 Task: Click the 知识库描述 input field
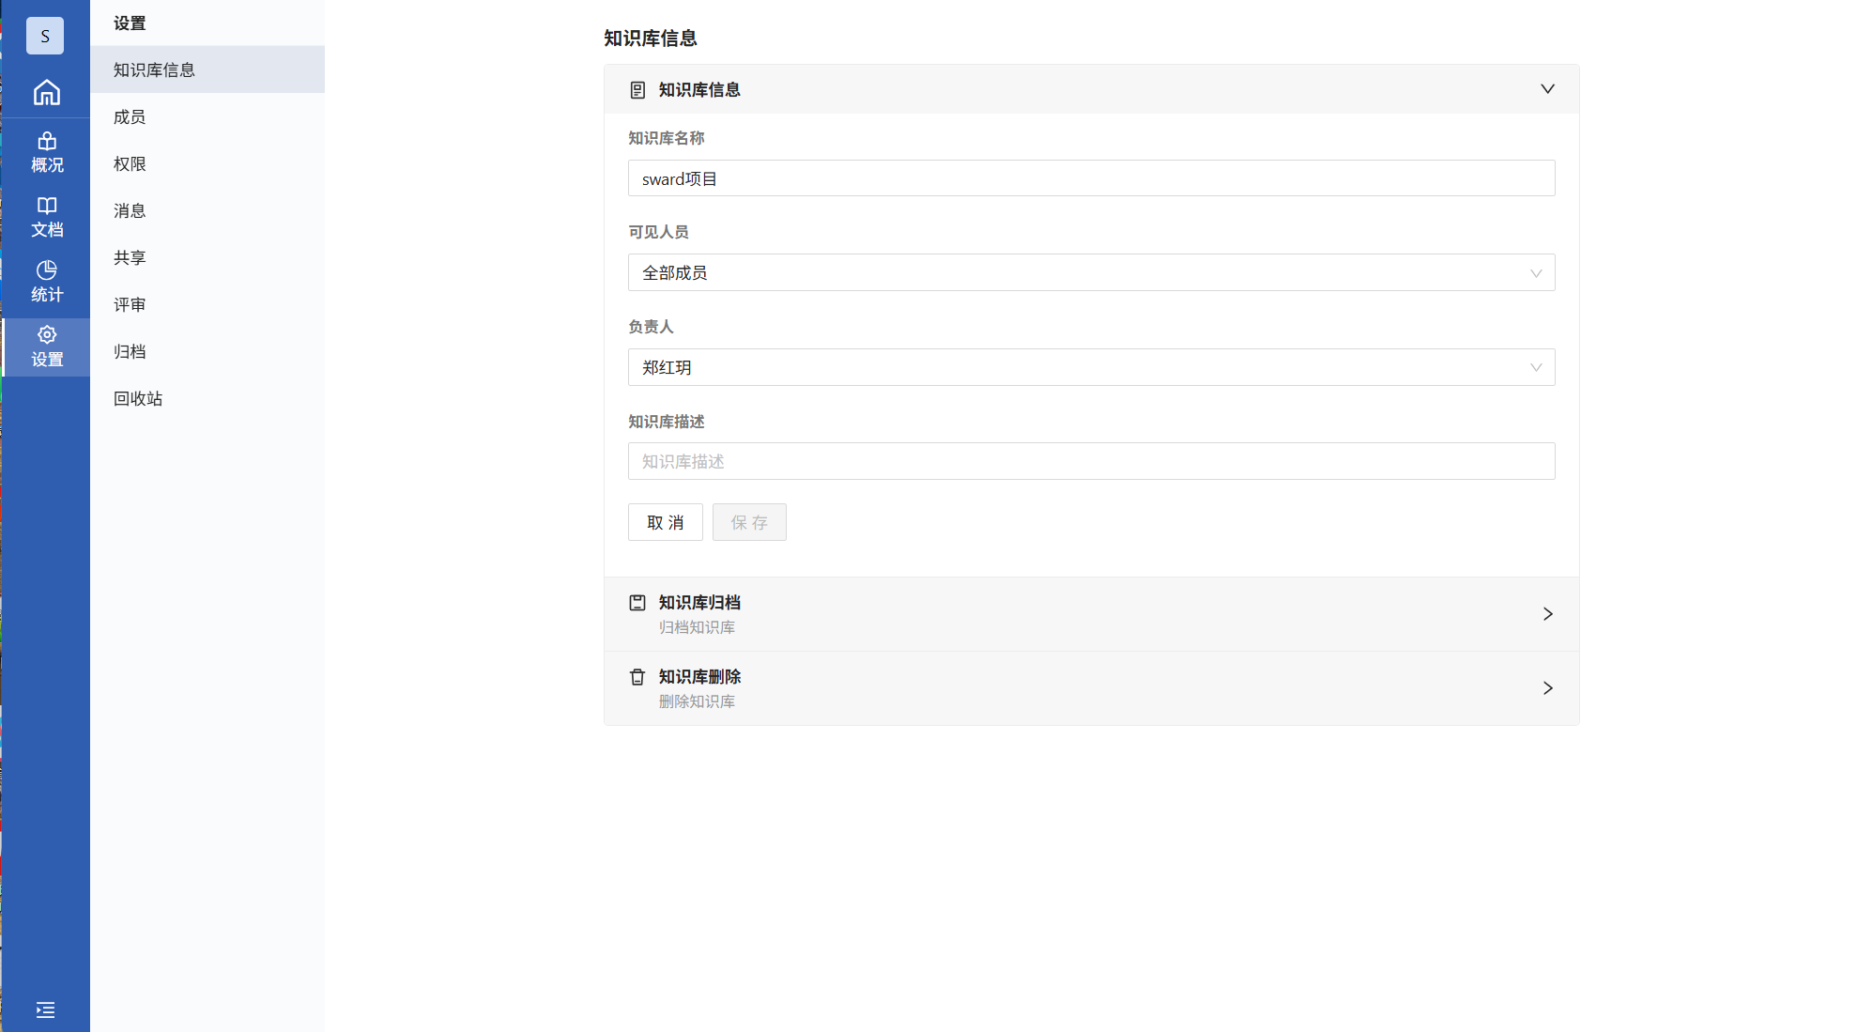click(x=1091, y=461)
